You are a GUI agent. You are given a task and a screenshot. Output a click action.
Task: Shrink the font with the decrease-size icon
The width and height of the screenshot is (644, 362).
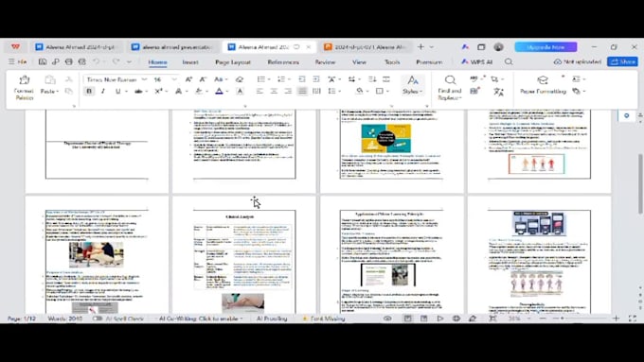(x=203, y=79)
